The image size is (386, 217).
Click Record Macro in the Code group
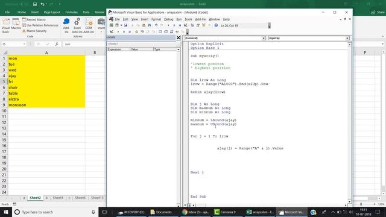tap(34, 19)
